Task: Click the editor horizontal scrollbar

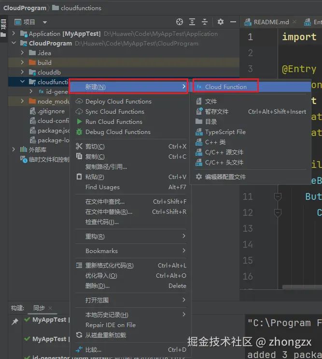Action: tap(302, 287)
